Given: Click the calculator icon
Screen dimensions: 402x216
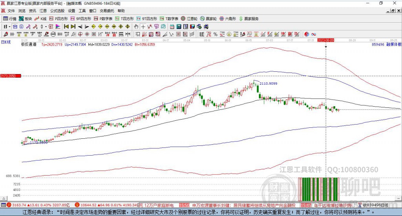Looking at the screenshot, I should click(x=179, y=27).
